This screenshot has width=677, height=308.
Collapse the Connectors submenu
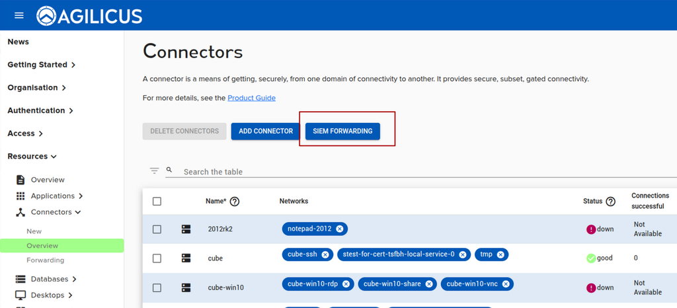[x=78, y=212]
